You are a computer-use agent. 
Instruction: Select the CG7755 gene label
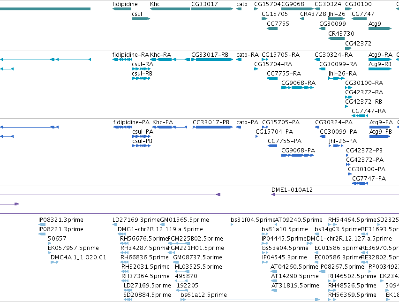278,24
